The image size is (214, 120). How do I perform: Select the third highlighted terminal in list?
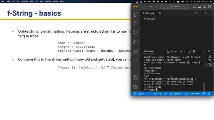209,65
